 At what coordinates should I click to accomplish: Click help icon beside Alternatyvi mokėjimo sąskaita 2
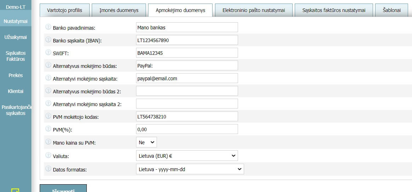pos(48,103)
